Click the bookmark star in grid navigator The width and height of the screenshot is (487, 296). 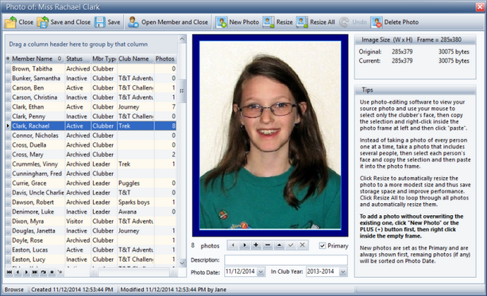[x=52, y=272]
